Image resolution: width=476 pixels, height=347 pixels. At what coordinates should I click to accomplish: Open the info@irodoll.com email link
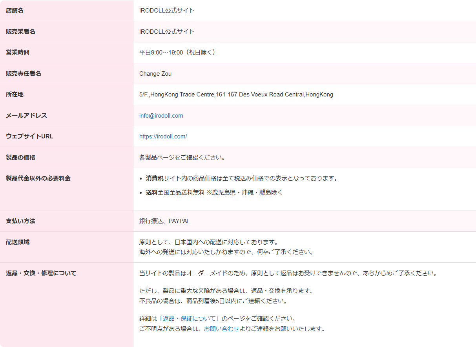[x=161, y=116]
